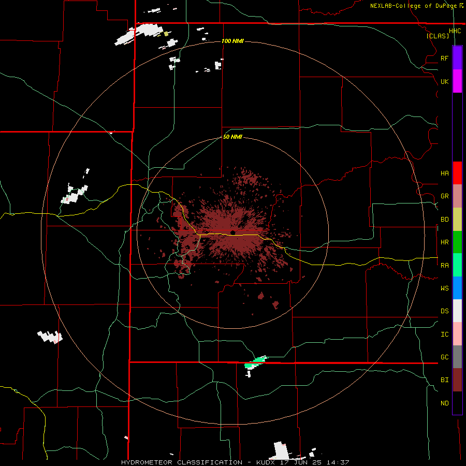Select the BD yellow legend swatch
Viewport: 466px width, 466px height.
(x=457, y=220)
